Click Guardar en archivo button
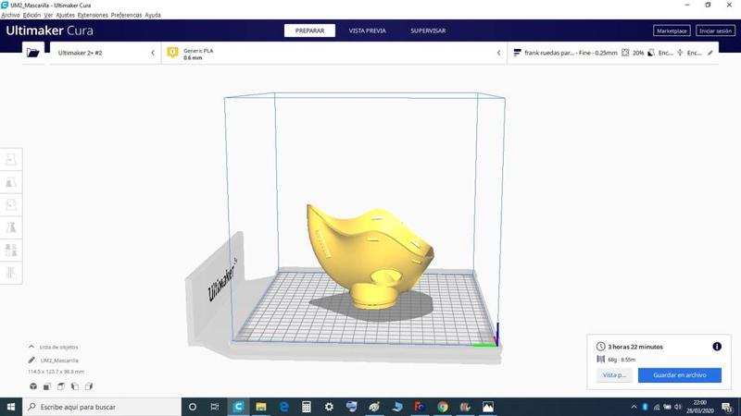This screenshot has height=416, width=741. click(x=680, y=375)
